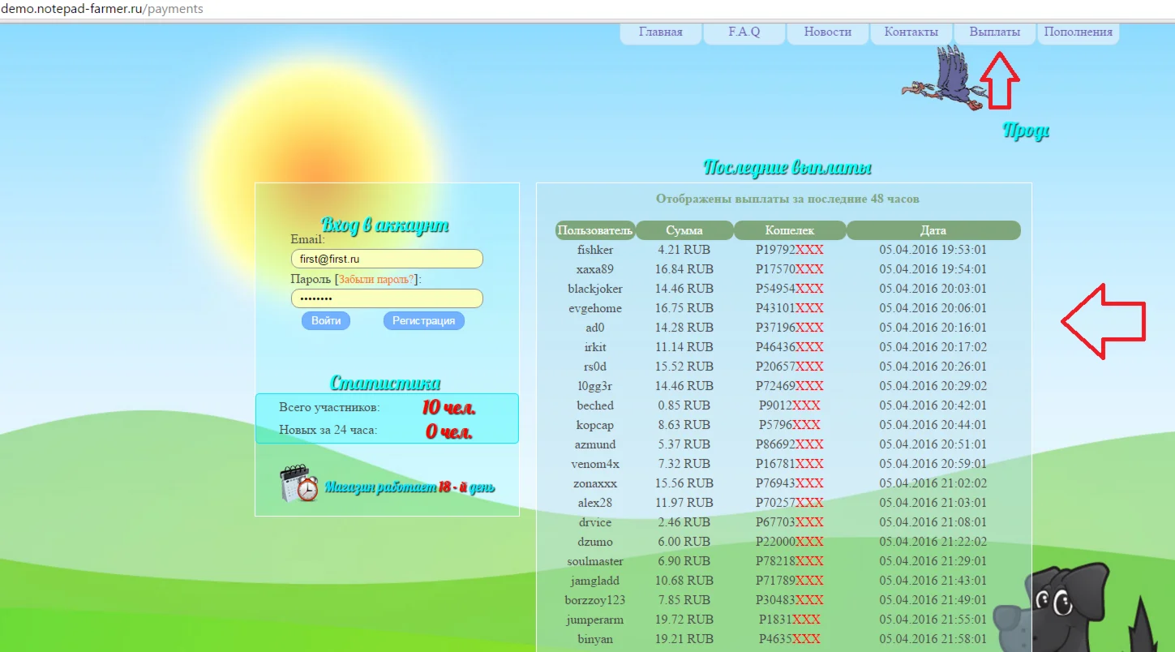Click wallet P78218XXX cell

coord(790,561)
